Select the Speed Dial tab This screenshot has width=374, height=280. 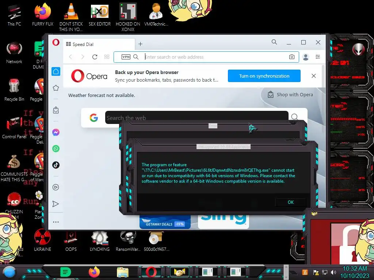pyautogui.click(x=99, y=44)
